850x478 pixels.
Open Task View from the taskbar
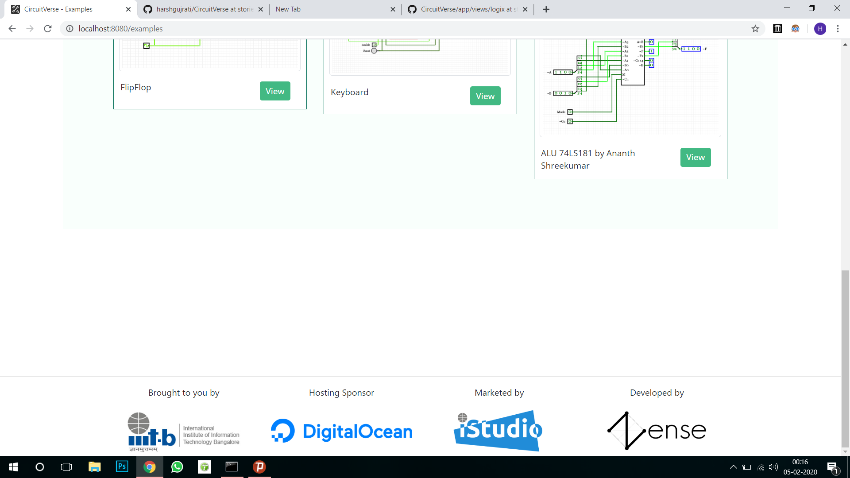click(x=66, y=467)
